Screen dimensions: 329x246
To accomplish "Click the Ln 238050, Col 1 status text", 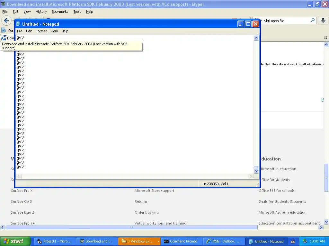I will (x=215, y=184).
